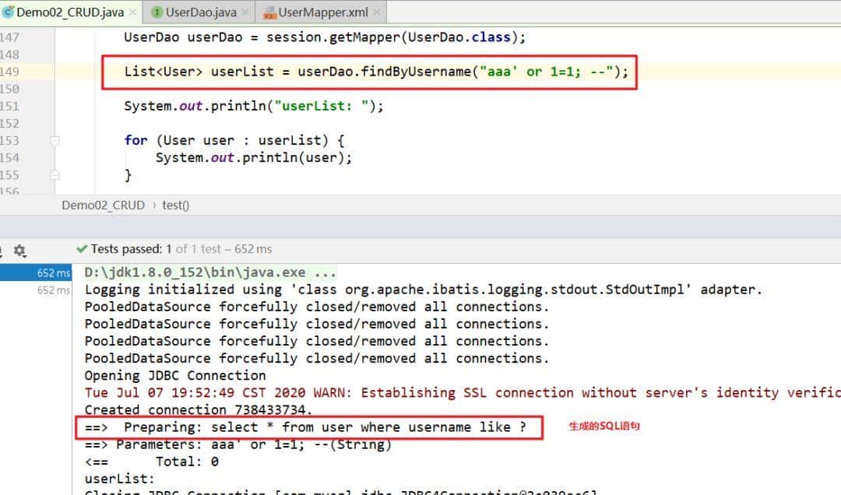Click the Parameters: aaa' or 1=1 line
841x495 pixels.
(x=238, y=444)
